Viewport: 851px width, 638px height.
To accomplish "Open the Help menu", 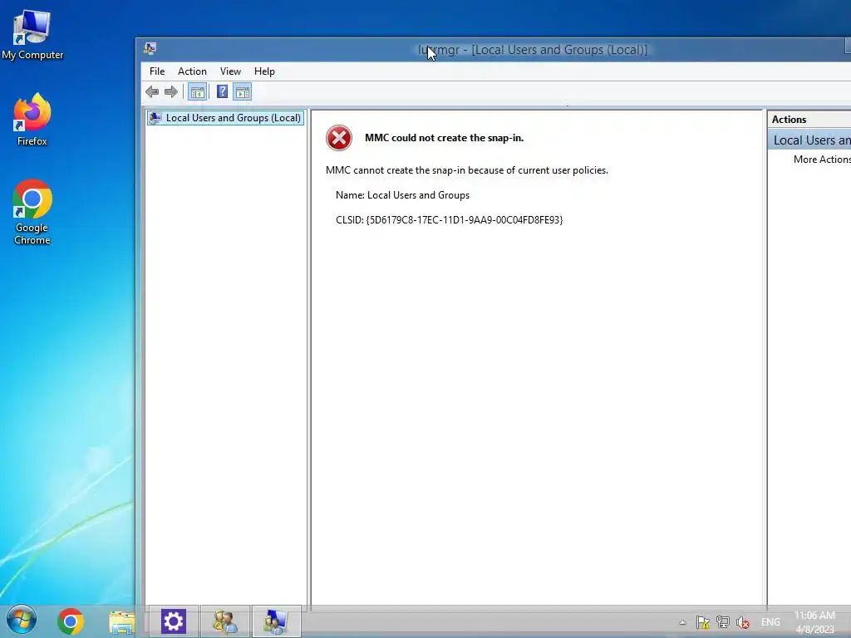I will coord(264,71).
